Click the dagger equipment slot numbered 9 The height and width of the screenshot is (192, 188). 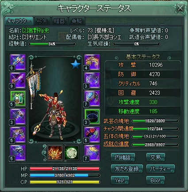pyautogui.click(x=18, y=80)
